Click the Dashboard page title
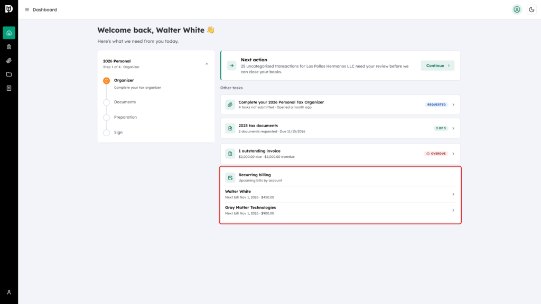 point(45,9)
